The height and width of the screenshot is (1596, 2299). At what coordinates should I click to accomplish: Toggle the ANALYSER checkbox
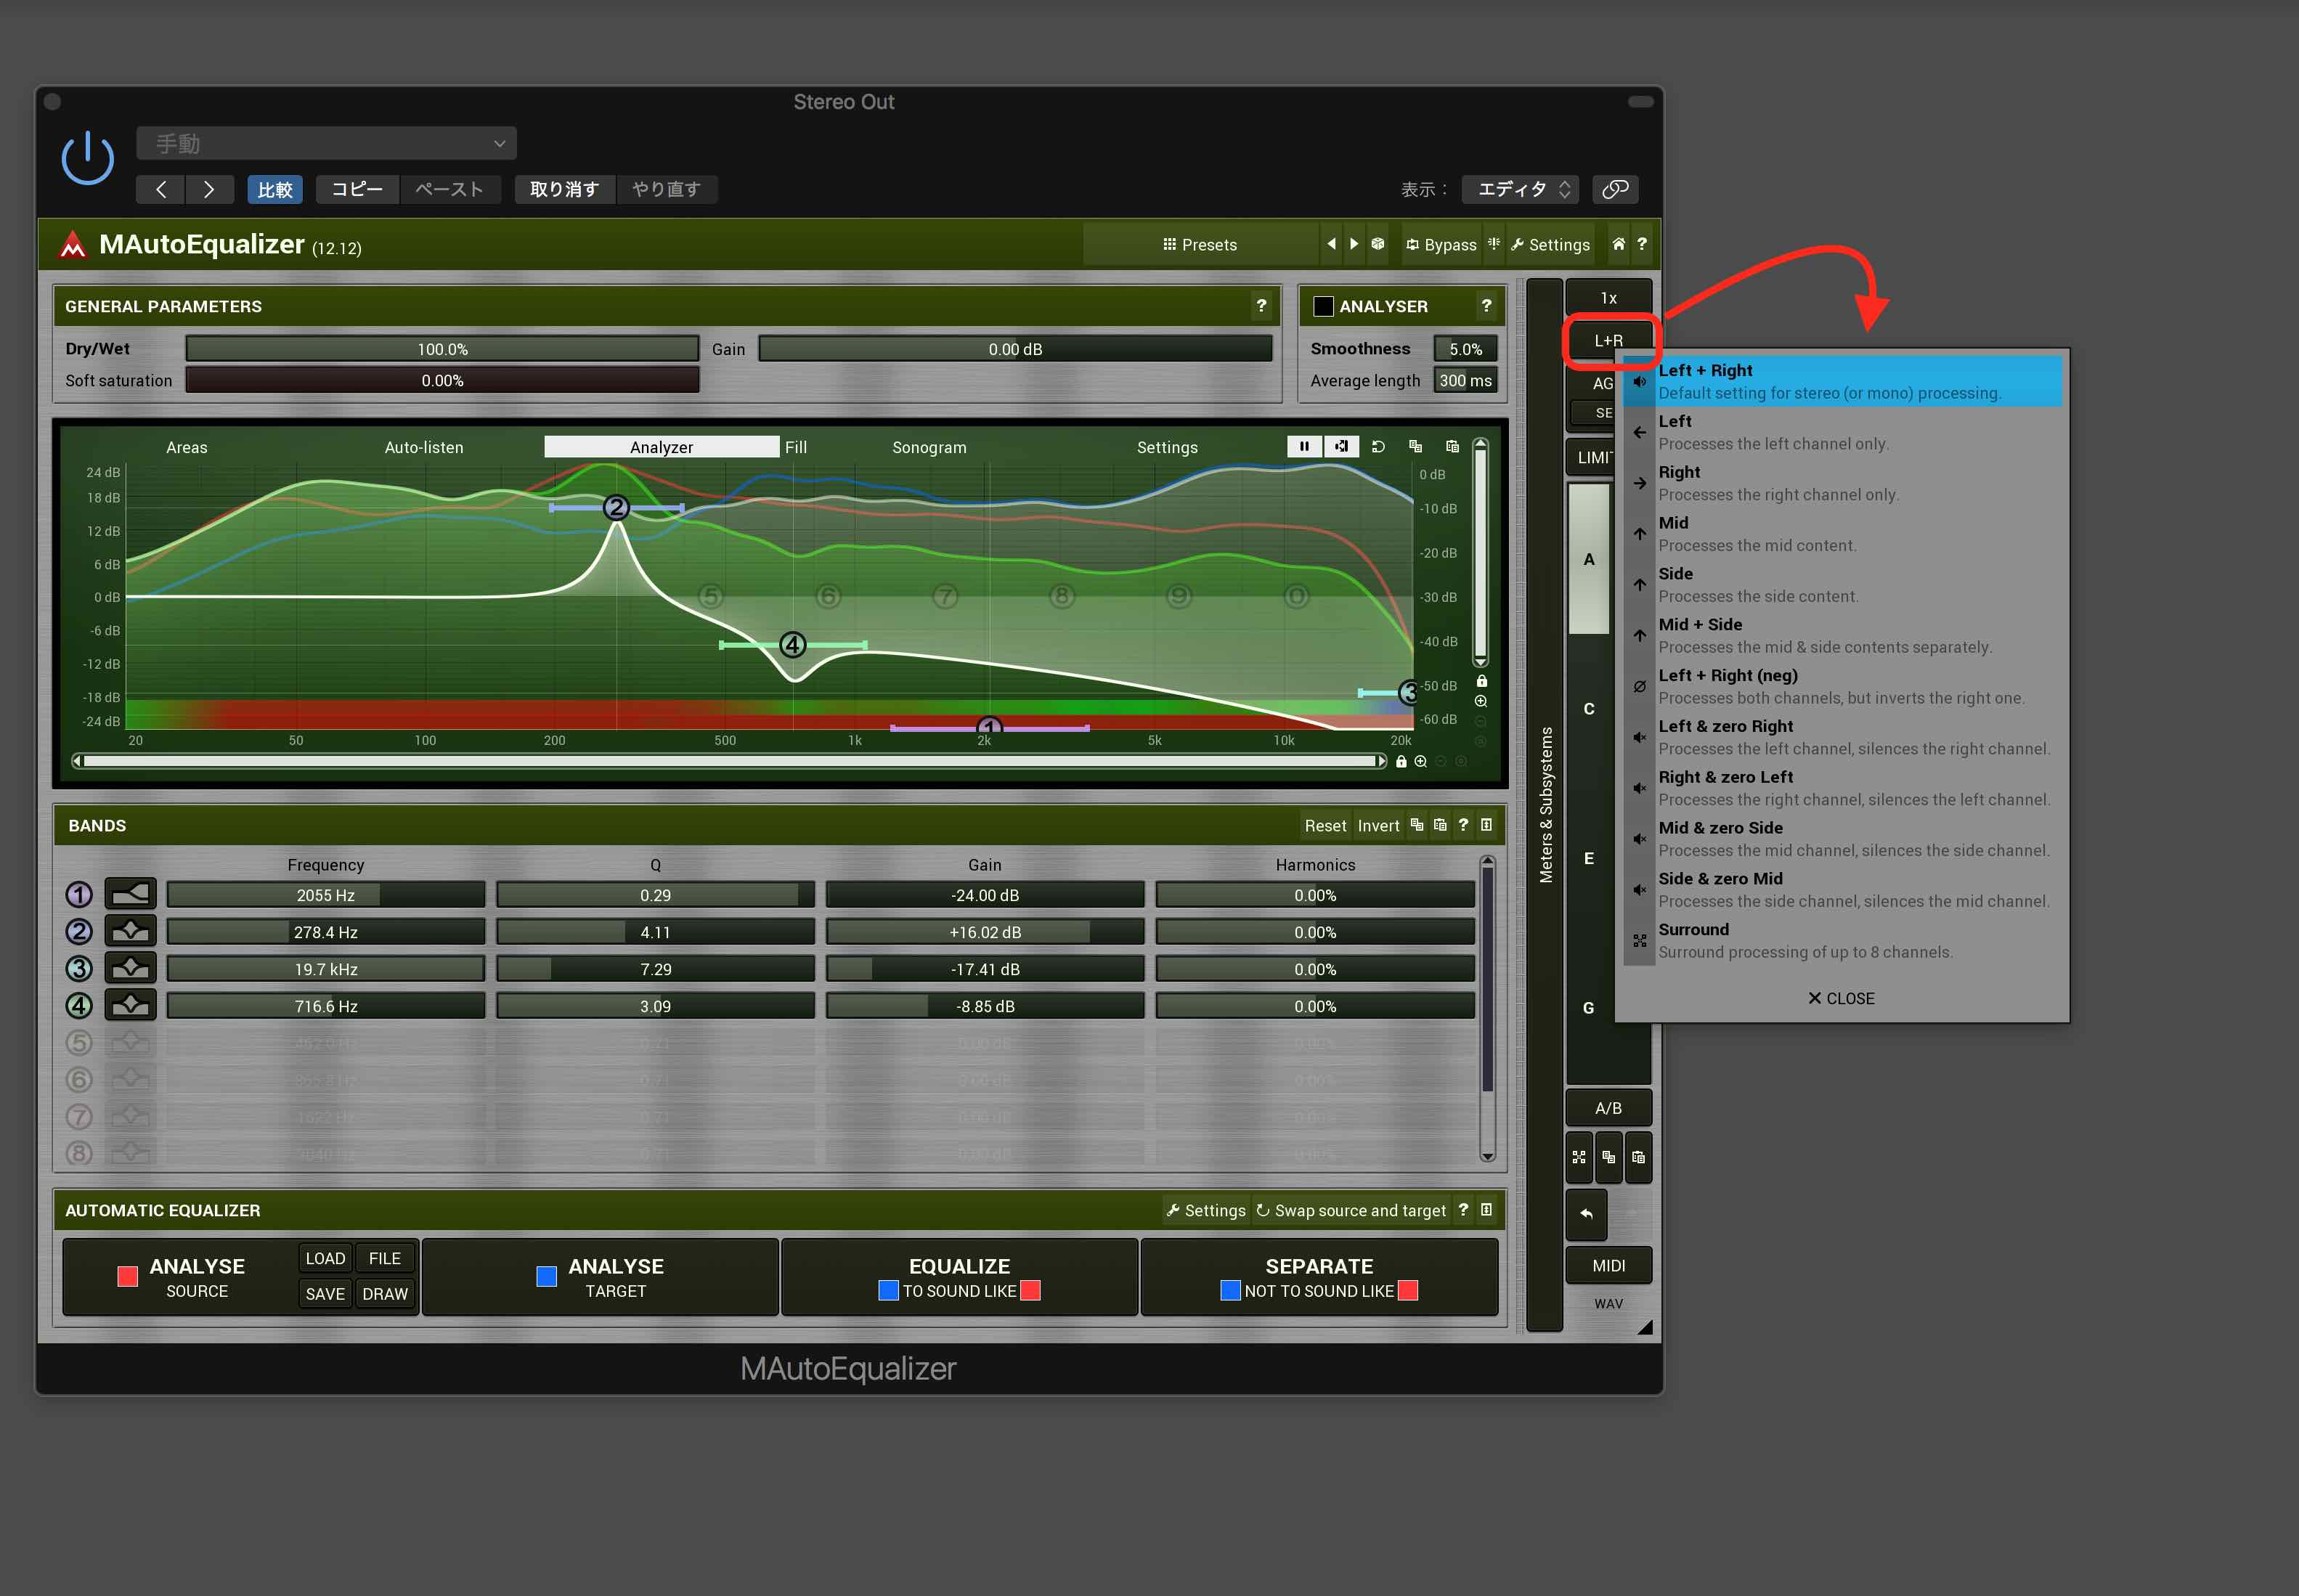[1323, 306]
